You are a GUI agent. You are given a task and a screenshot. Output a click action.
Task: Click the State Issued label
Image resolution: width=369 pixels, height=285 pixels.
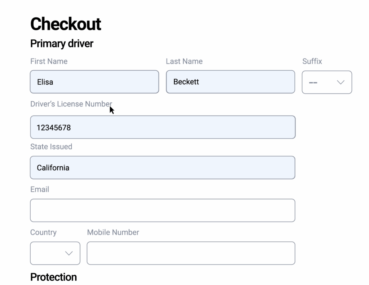(51, 146)
